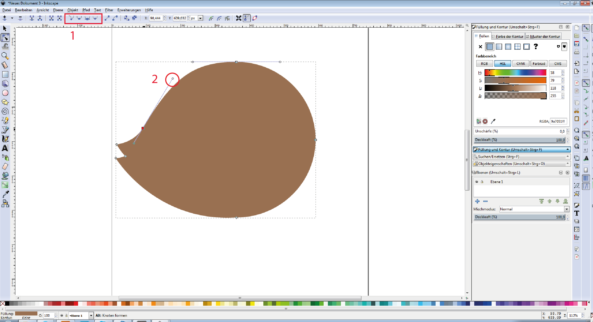
Task: Open the Datei menu
Action: click(x=7, y=10)
